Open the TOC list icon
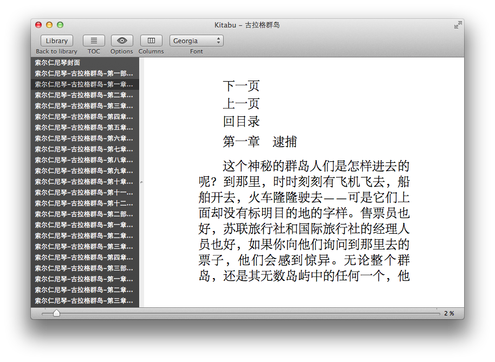The height and width of the screenshot is (362, 495). pos(94,41)
